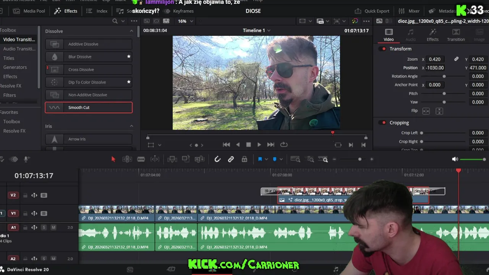Click Flip vertical icon
The width and height of the screenshot is (489, 275).
click(439, 111)
